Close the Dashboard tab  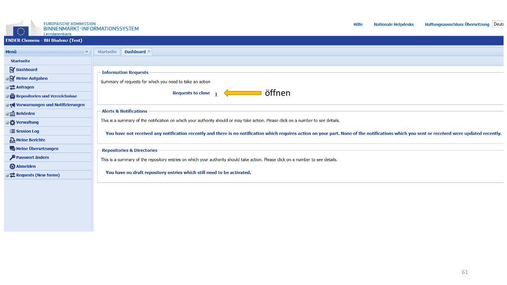click(149, 51)
